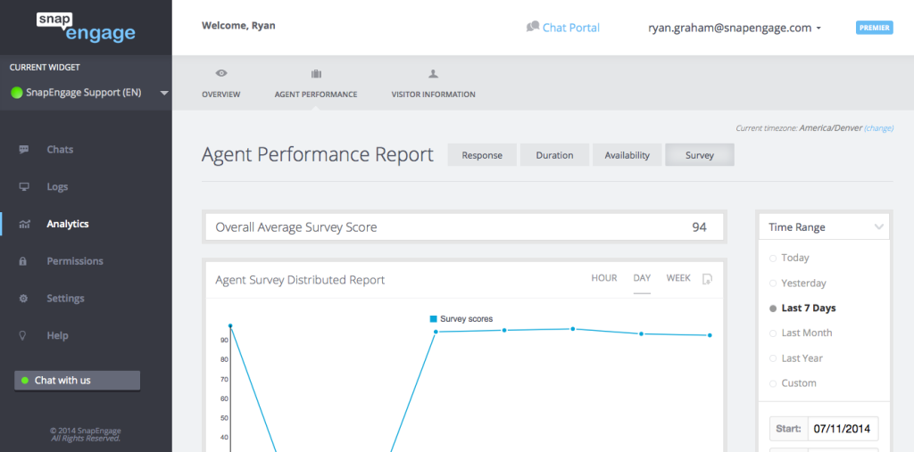The height and width of the screenshot is (452, 914).
Task: Switch chart to DAY view
Action: pyautogui.click(x=642, y=278)
